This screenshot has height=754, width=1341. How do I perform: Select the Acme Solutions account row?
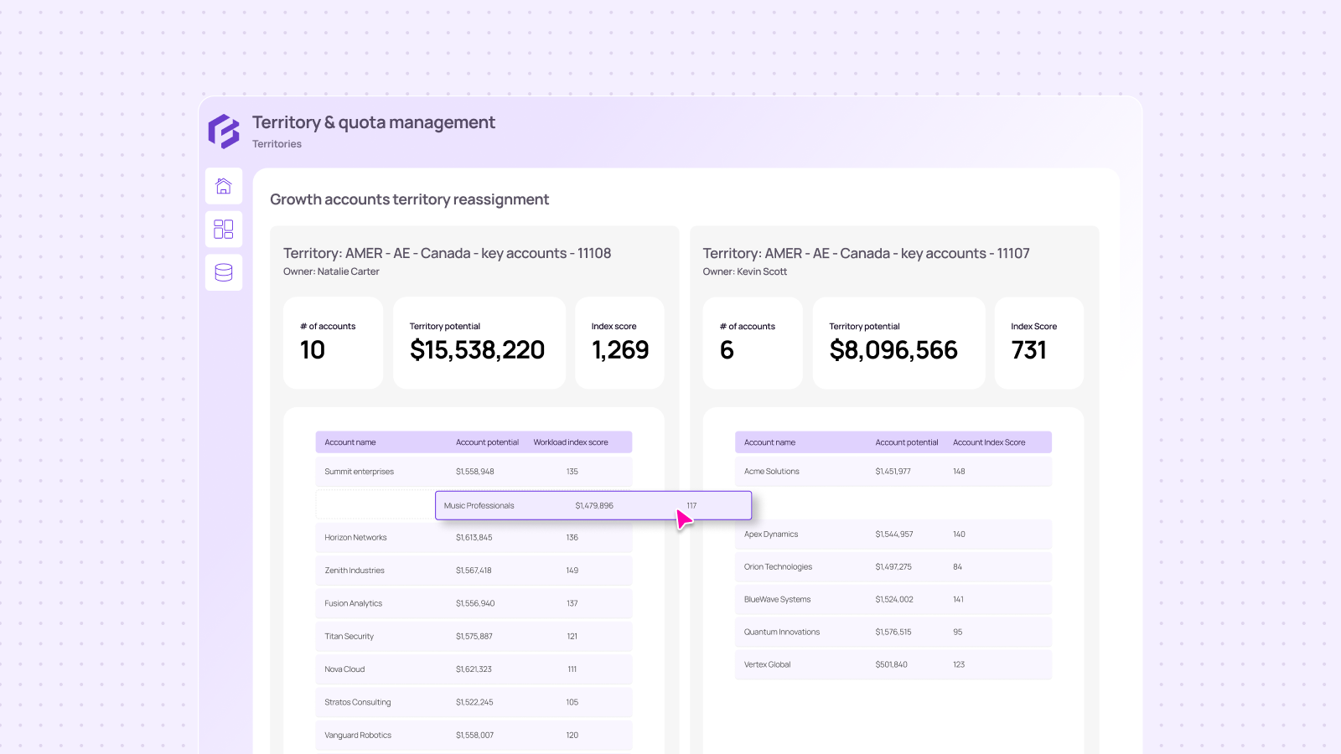(893, 472)
